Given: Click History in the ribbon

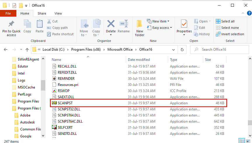Looking at the screenshot, I should [202, 34].
